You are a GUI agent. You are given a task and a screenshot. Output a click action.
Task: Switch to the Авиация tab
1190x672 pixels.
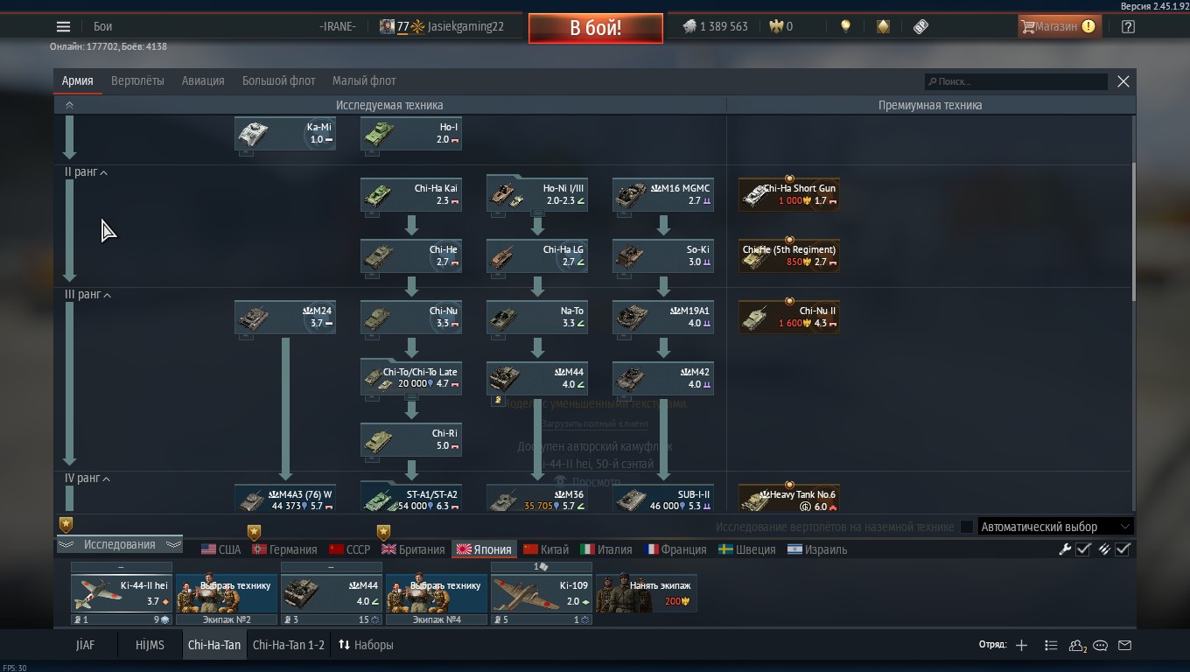203,80
